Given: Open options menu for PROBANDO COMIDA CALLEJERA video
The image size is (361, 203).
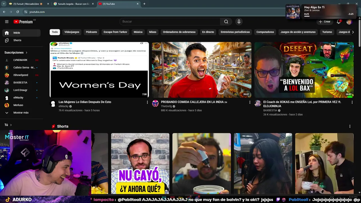Looking at the screenshot, I should coord(250,102).
